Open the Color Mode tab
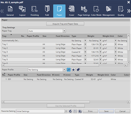Screen dimensions: 131x114 (x=96, y=11)
